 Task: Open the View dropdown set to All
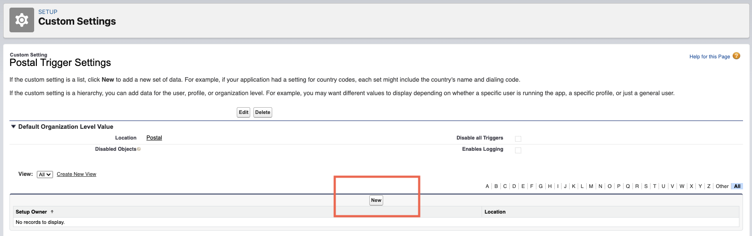(45, 175)
